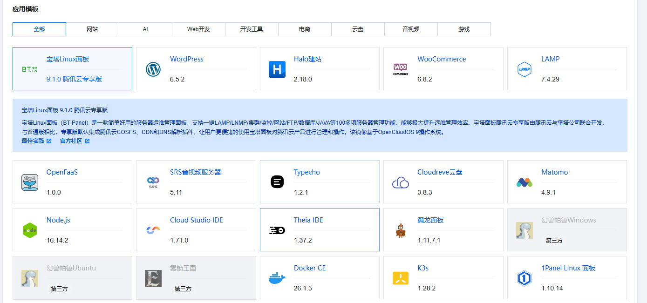Click the Node.js green hexagon icon
The height and width of the screenshot is (303, 647).
click(x=30, y=230)
